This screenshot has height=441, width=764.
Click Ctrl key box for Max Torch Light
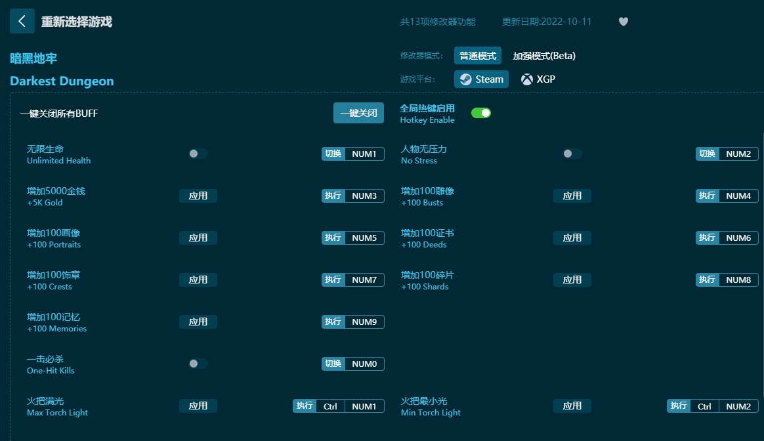pyautogui.click(x=330, y=406)
